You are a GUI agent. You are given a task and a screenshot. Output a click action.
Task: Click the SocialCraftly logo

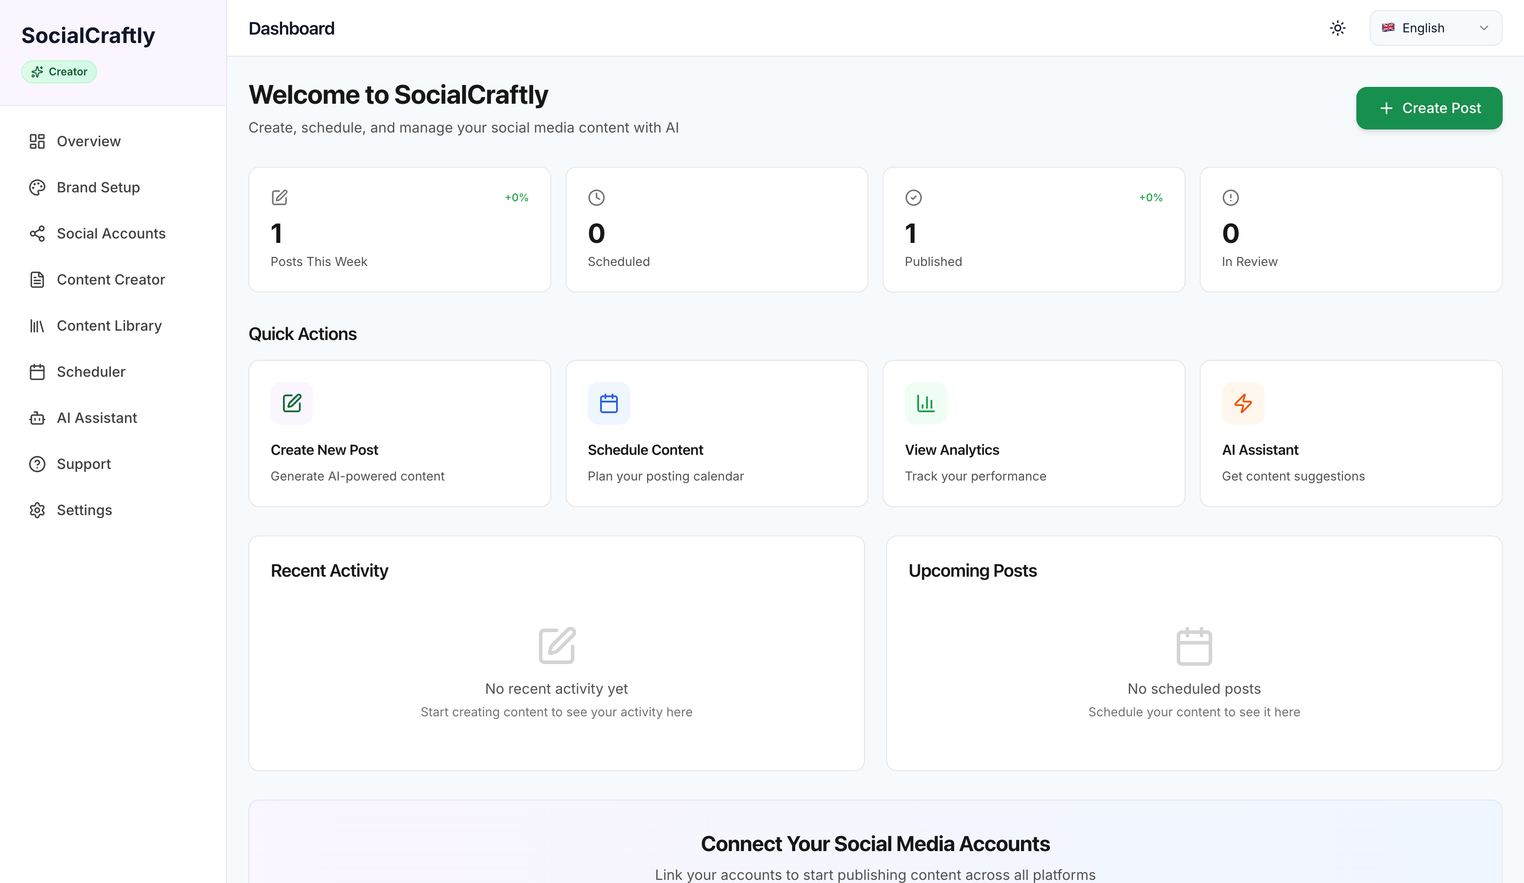[88, 35]
